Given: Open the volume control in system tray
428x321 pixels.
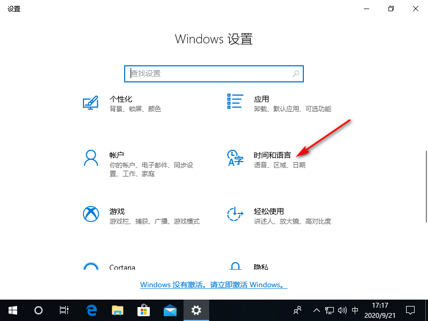Looking at the screenshot, I should 342,310.
